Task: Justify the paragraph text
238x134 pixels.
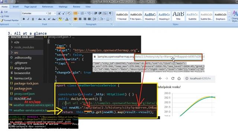Action: pos(89,19)
